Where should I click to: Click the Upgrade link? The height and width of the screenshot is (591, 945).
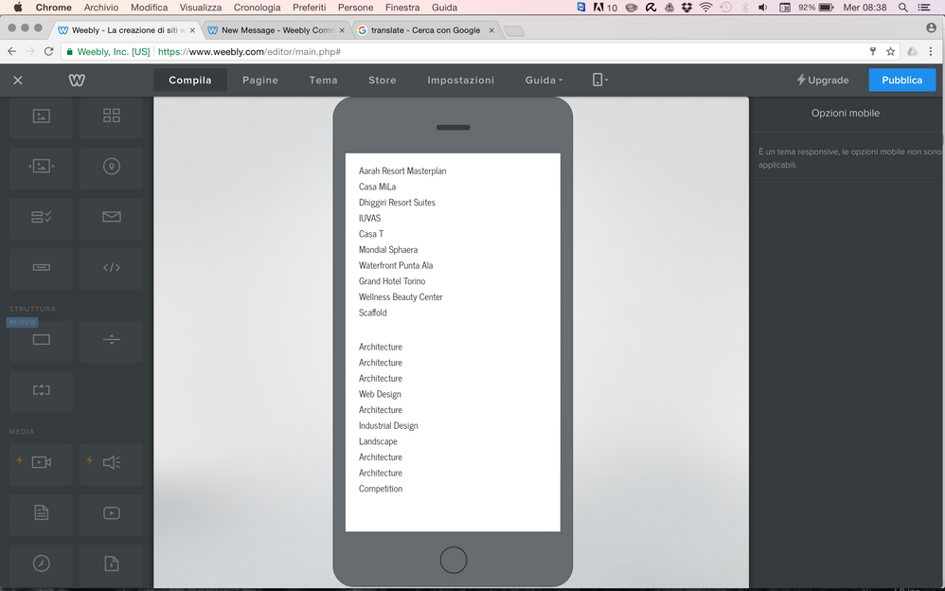pos(822,81)
